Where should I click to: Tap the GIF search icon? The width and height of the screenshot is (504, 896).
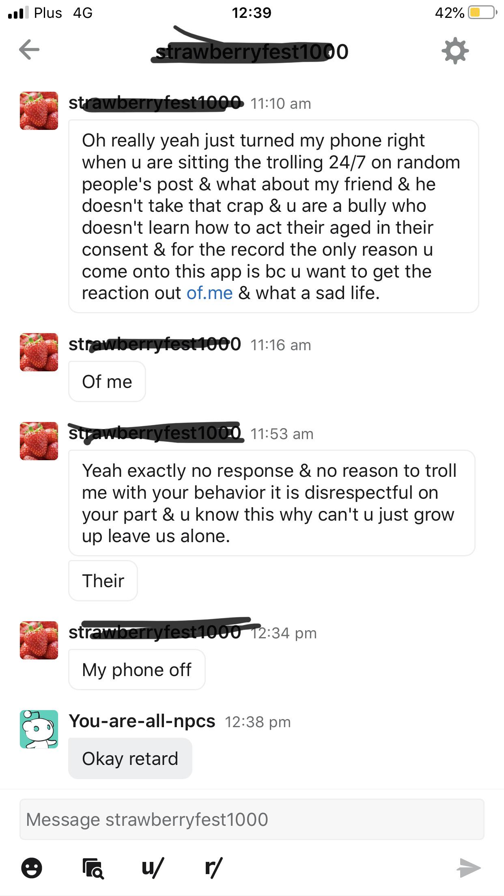(x=93, y=868)
